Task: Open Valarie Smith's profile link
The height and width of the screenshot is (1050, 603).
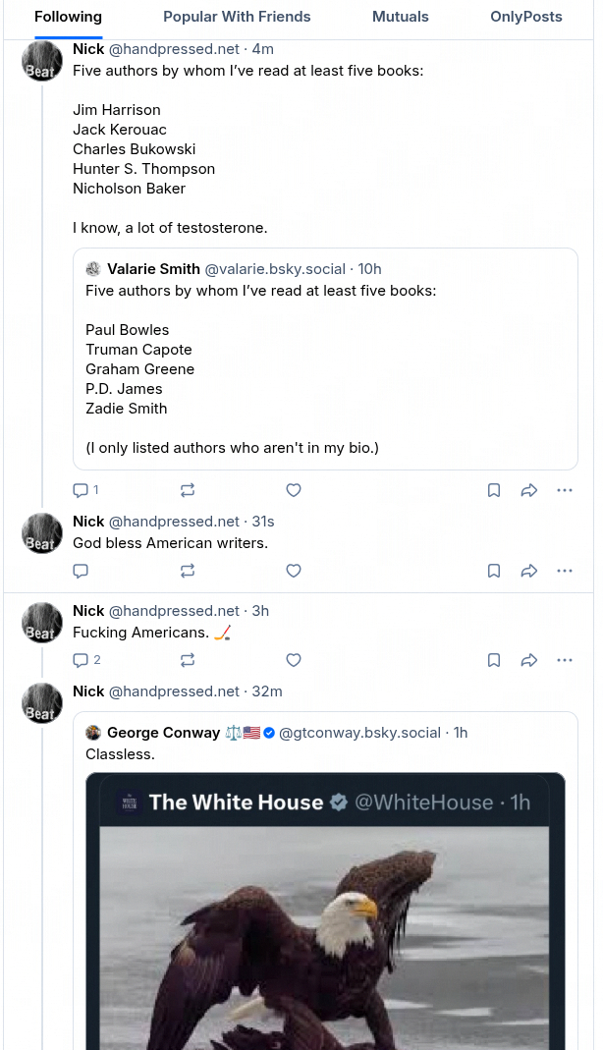Action: coord(153,269)
